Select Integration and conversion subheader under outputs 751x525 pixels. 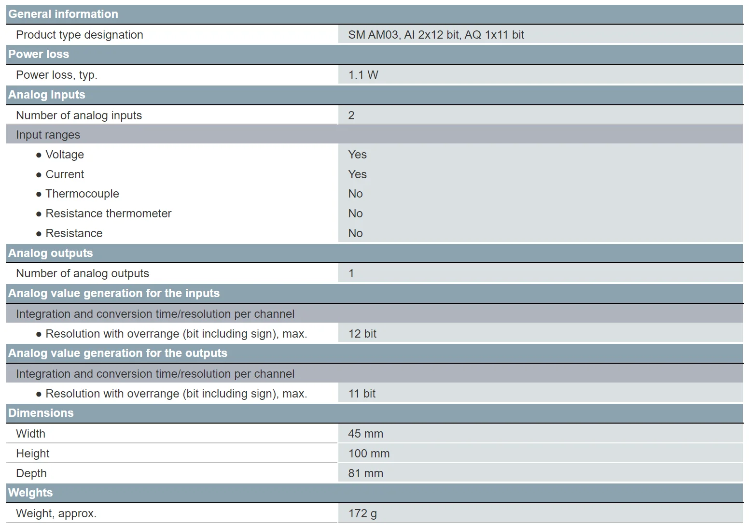point(375,374)
